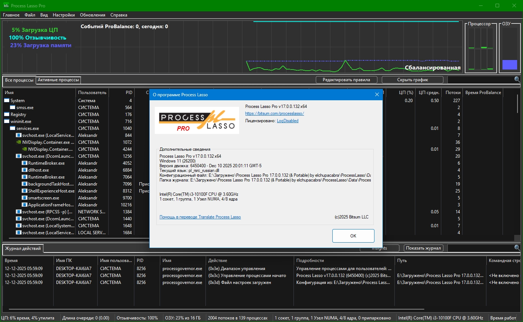
Task: Click the Редактировать правила button
Action: 346,80
